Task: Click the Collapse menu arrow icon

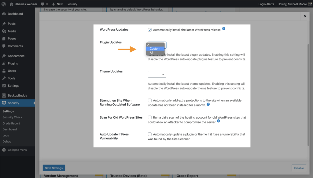Action: pyautogui.click(x=4, y=150)
